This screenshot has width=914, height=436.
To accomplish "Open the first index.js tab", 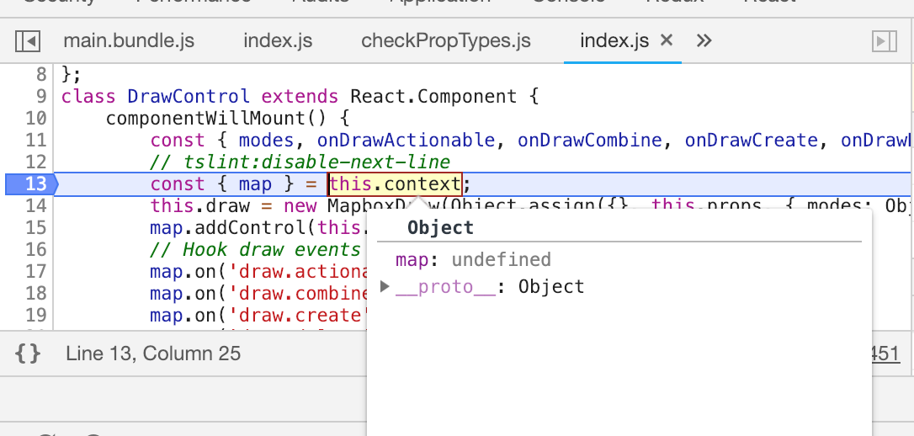I will 278,40.
